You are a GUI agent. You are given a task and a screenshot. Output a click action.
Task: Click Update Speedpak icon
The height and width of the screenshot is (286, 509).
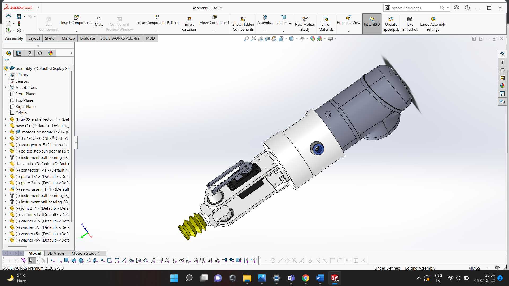coord(391,19)
